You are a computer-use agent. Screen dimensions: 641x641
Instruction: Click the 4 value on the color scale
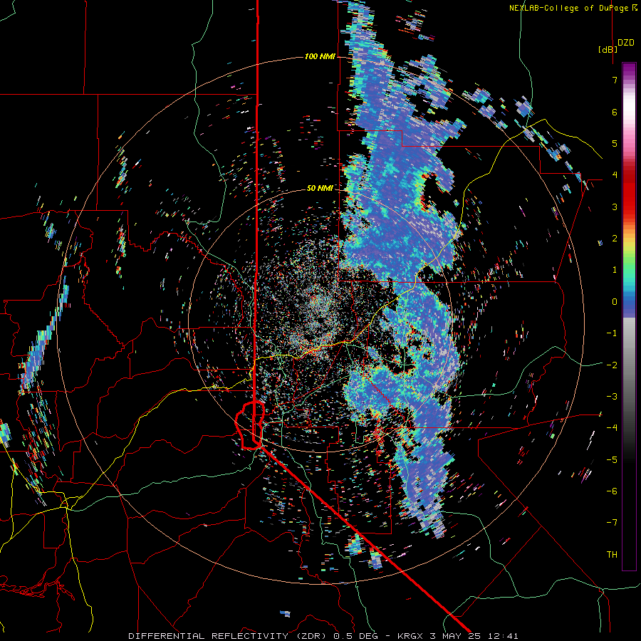click(x=615, y=174)
